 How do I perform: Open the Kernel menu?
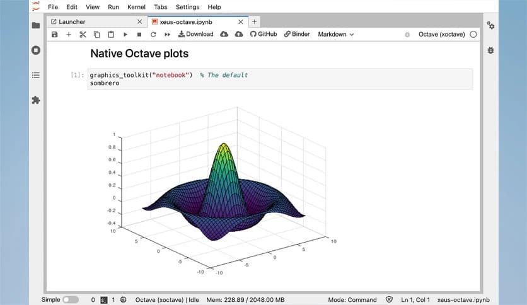pos(136,7)
